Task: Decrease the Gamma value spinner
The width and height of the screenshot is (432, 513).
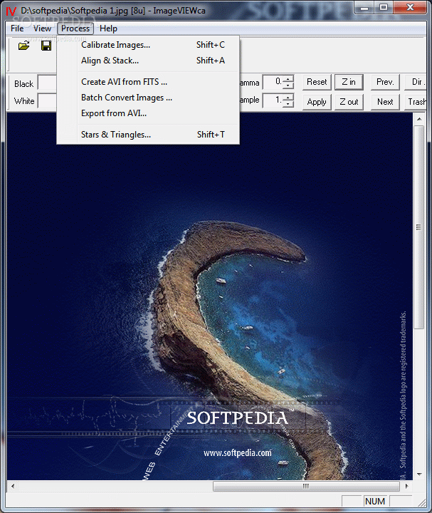Action: (288, 85)
